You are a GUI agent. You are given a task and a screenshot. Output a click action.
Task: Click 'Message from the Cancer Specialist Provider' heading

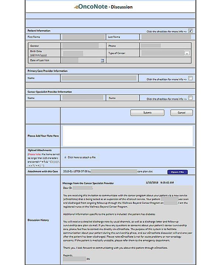tap(88, 183)
